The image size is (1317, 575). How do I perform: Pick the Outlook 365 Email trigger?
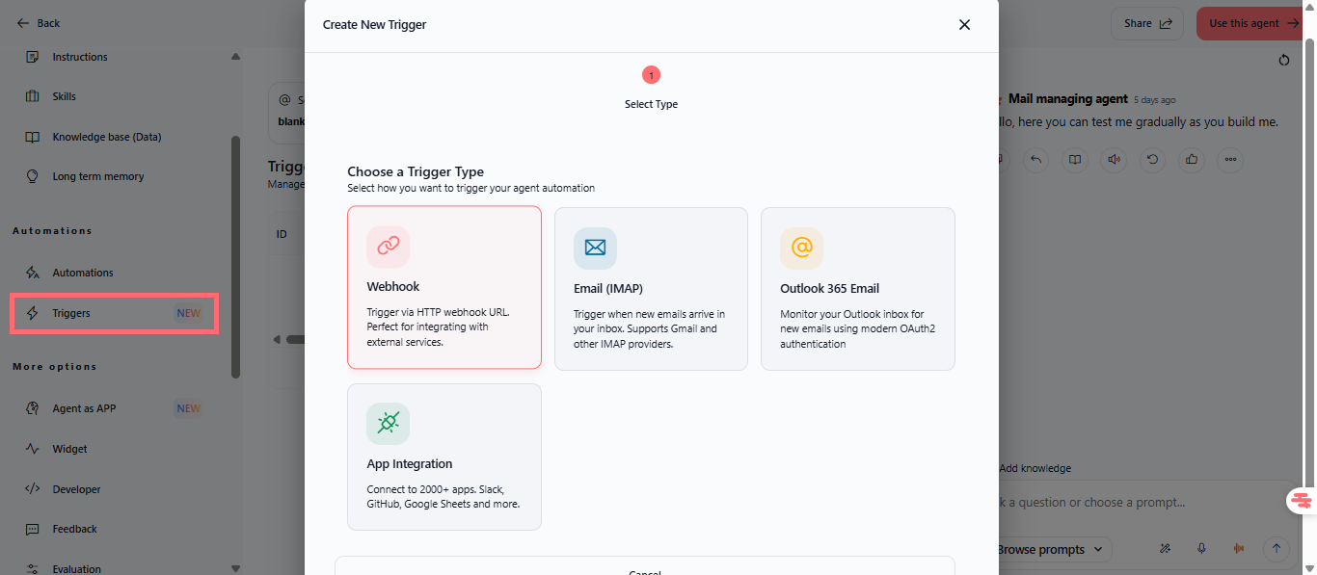(857, 288)
